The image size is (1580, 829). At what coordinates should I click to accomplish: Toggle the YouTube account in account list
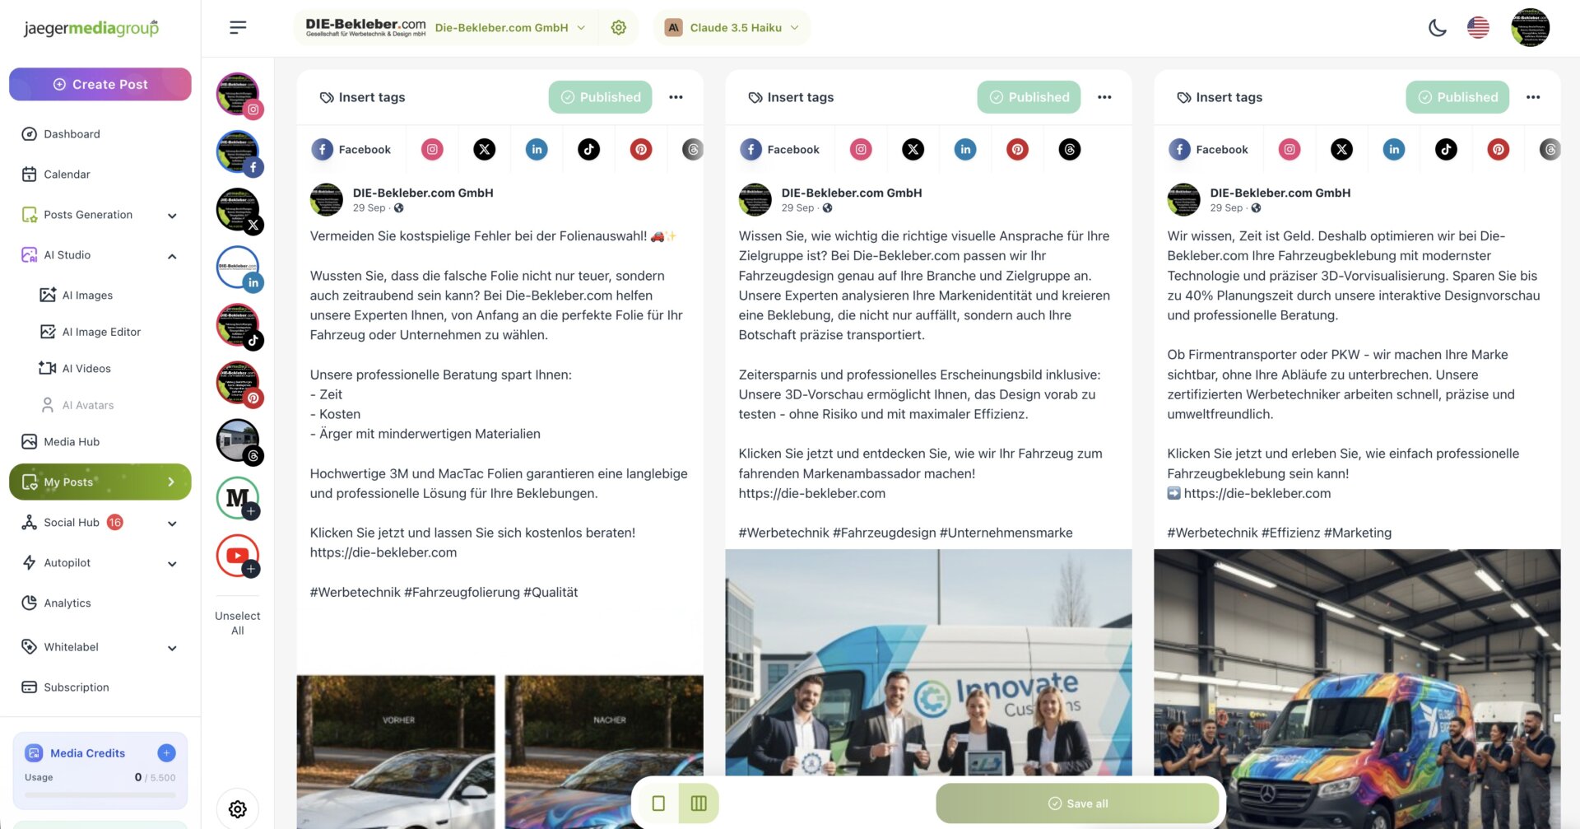[x=238, y=556]
